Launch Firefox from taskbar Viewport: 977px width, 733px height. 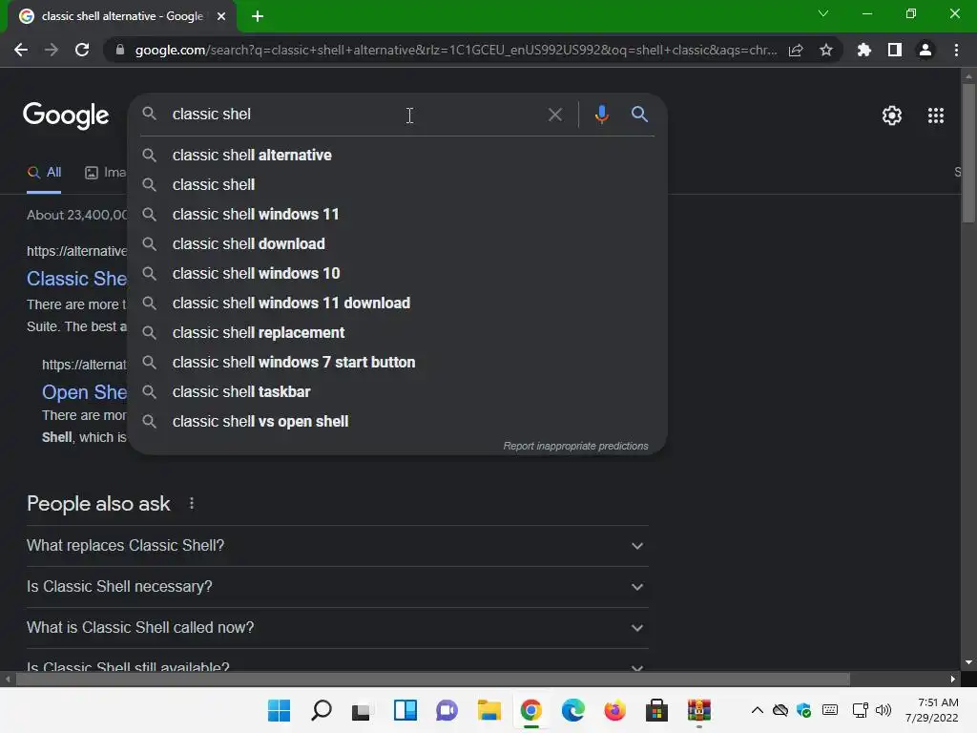click(615, 710)
